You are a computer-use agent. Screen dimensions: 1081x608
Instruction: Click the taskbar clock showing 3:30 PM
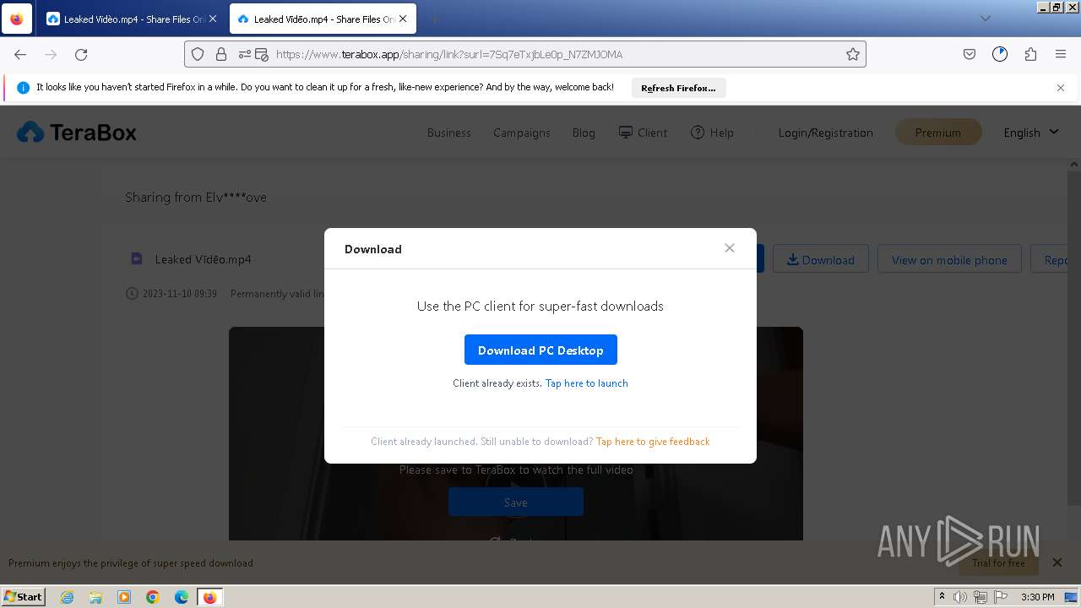1038,597
